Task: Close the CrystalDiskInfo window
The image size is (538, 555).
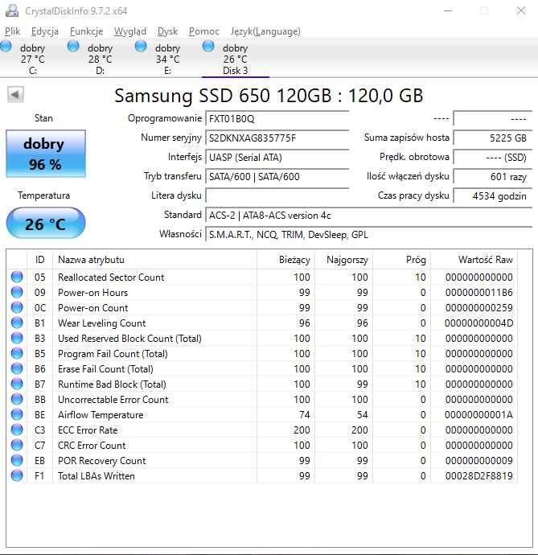Action: [x=520, y=10]
